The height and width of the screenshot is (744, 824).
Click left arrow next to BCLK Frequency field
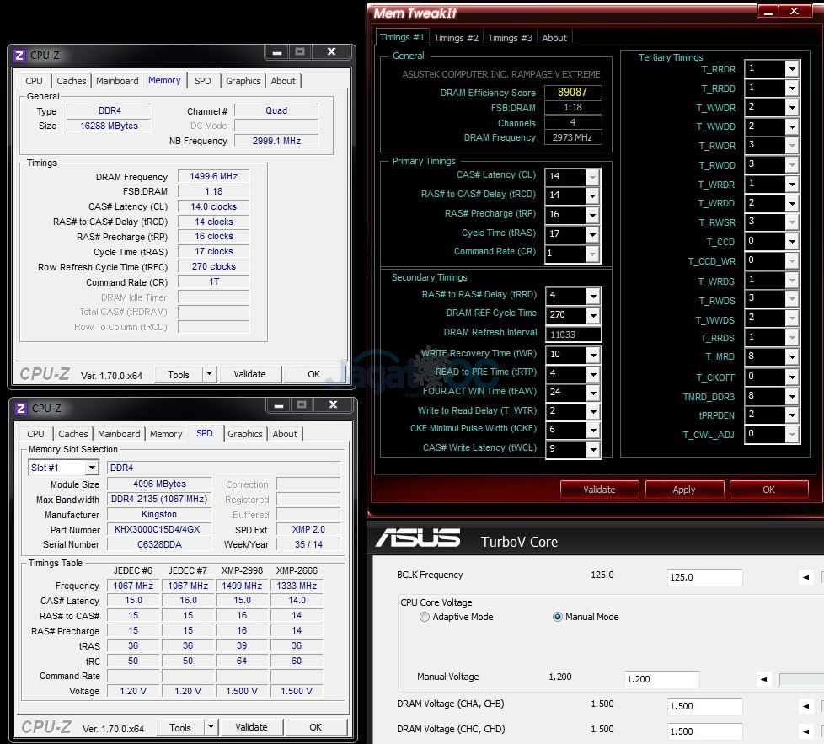click(x=805, y=577)
